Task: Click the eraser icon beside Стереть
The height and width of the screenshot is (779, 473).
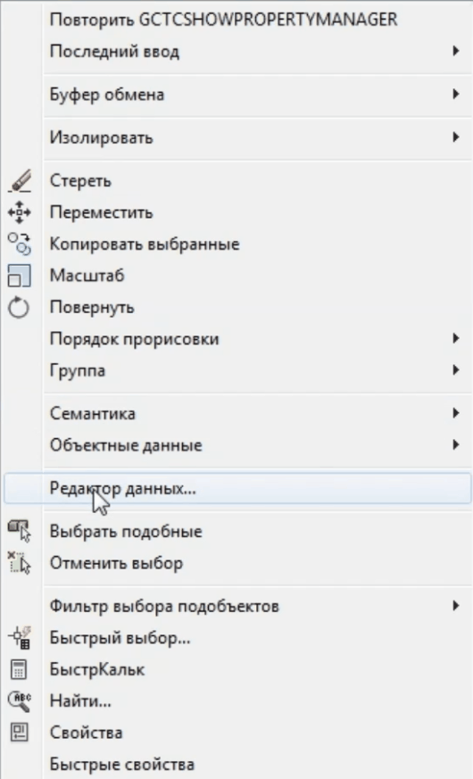Action: (20, 181)
